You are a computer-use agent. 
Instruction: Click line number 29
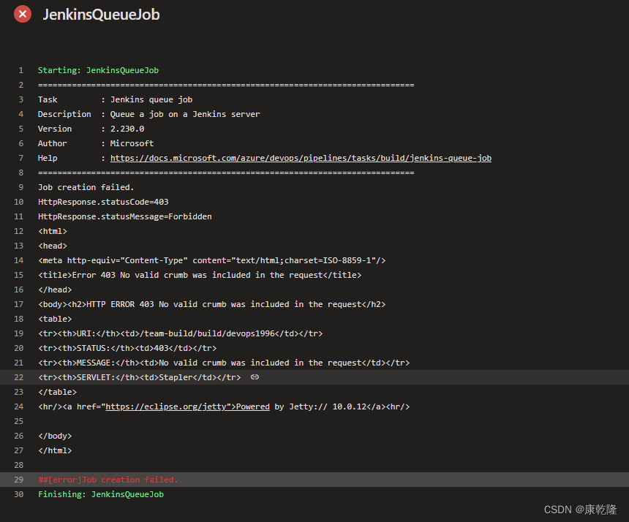click(18, 480)
